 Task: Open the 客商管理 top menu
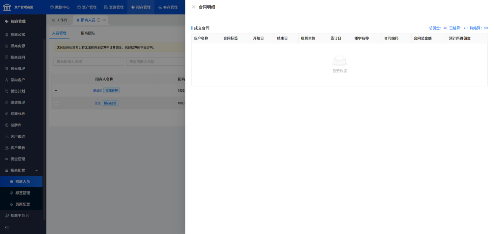click(168, 7)
